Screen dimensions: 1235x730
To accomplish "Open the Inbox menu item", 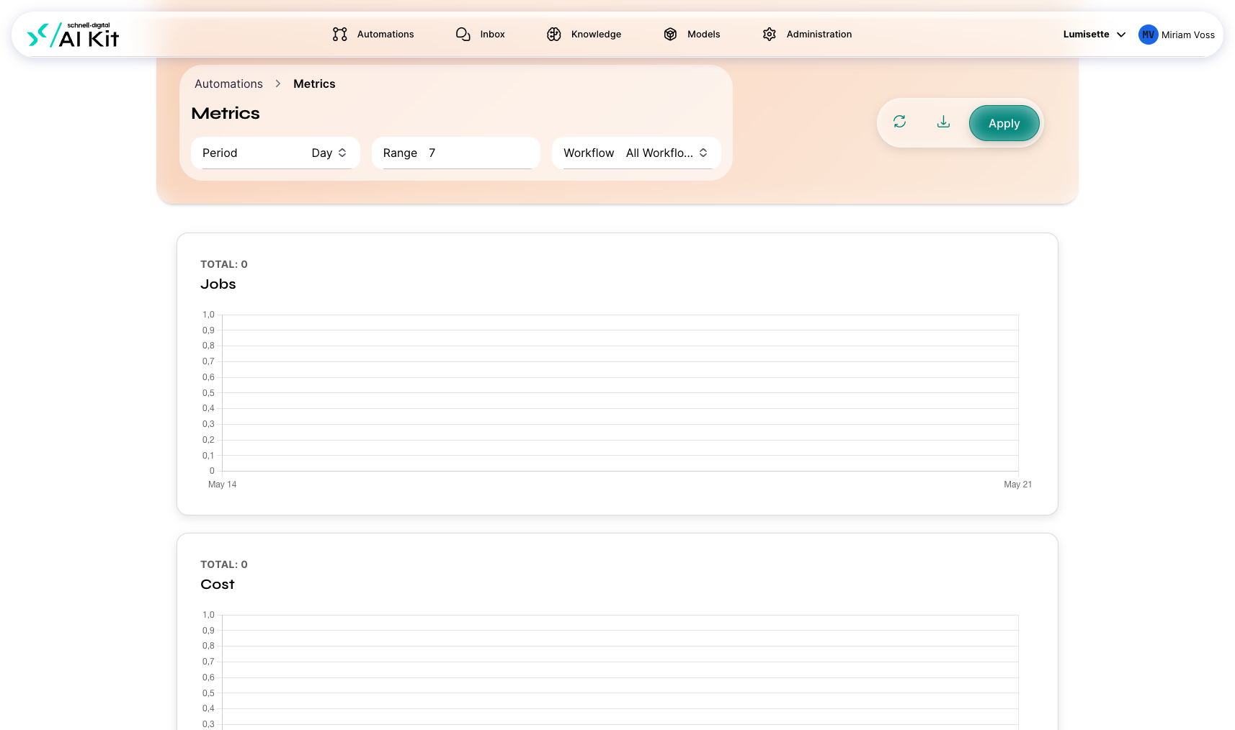I will (x=481, y=35).
